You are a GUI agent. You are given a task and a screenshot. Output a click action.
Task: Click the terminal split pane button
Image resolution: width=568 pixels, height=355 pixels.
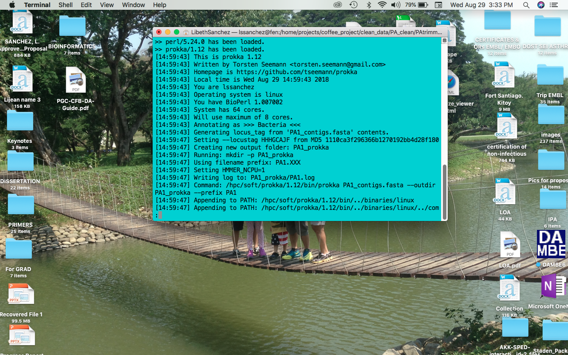444,40
